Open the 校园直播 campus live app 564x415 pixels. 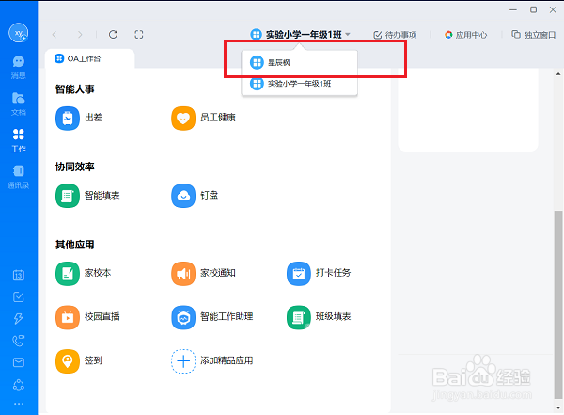pyautogui.click(x=87, y=317)
